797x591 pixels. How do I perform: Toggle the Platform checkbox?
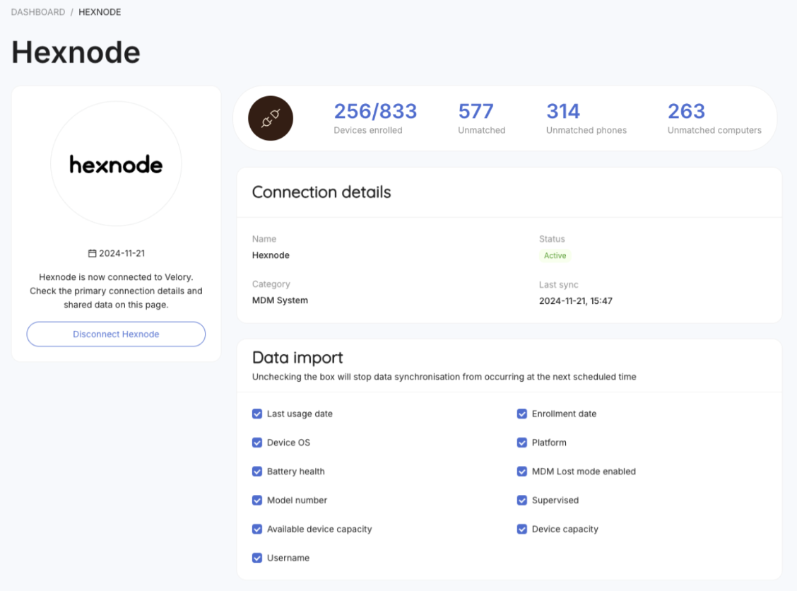522,443
